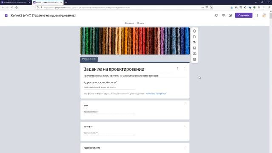Click Краткий ответ field under Телефон
Viewport: 272px width, 153px height.
(109, 133)
